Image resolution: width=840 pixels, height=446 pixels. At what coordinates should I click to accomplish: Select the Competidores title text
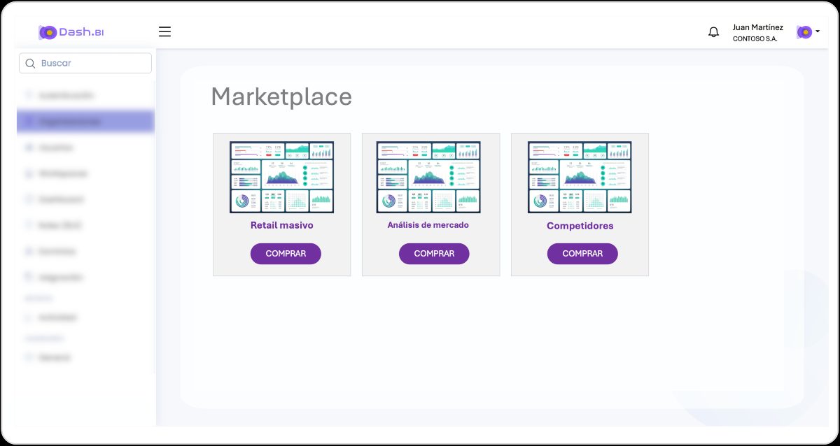(580, 226)
